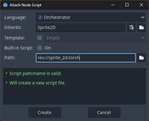Focus the Inherits Sprite2D text field
Viewport: 149px width, 121px height.
pos(81,27)
